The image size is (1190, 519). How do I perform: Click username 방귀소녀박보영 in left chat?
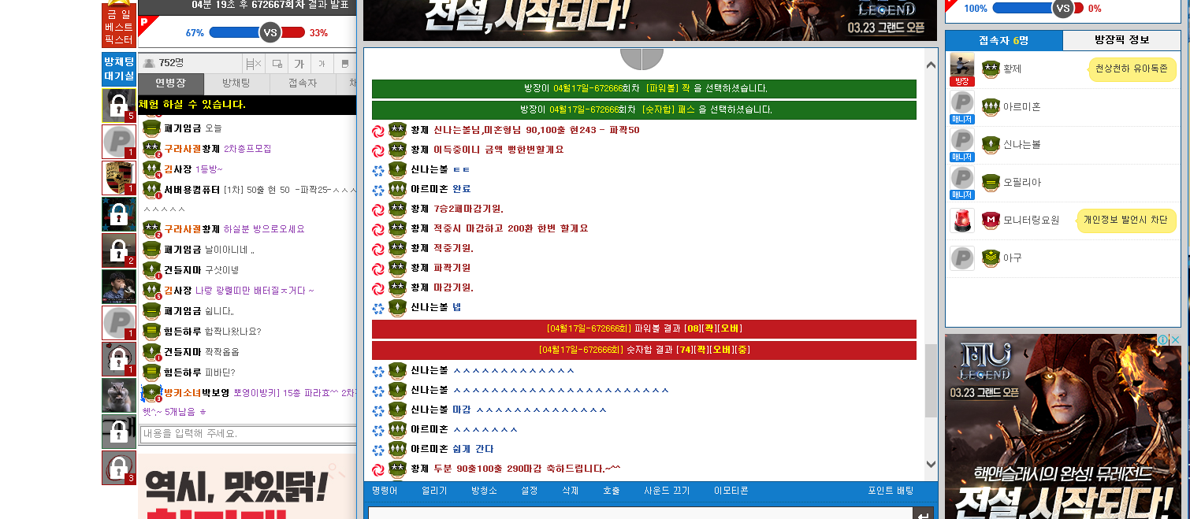point(196,392)
